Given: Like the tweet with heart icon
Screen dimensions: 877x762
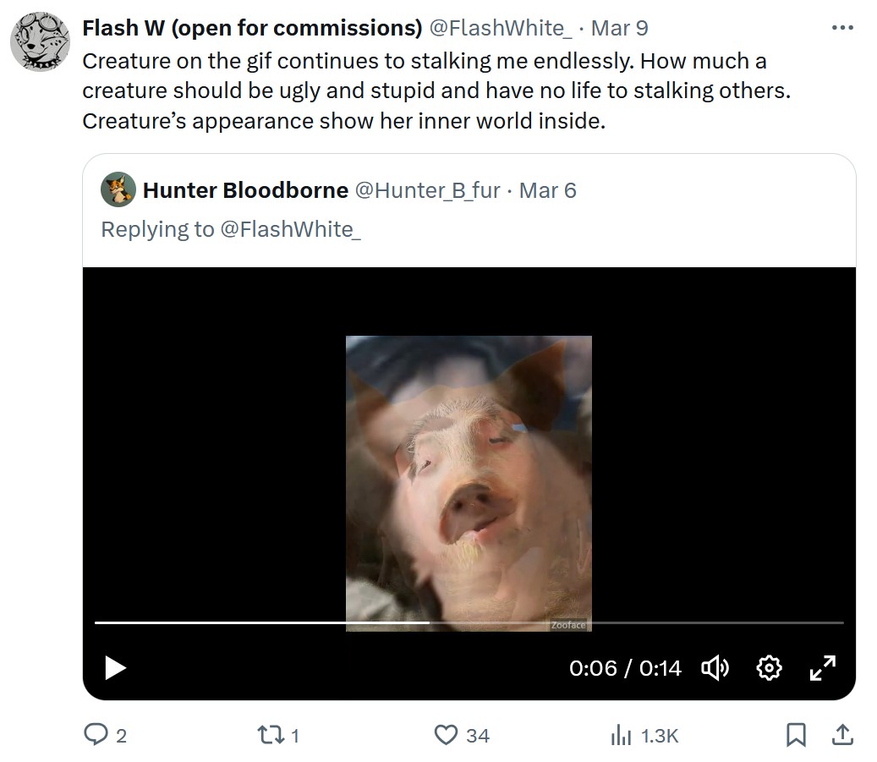Looking at the screenshot, I should 446,735.
